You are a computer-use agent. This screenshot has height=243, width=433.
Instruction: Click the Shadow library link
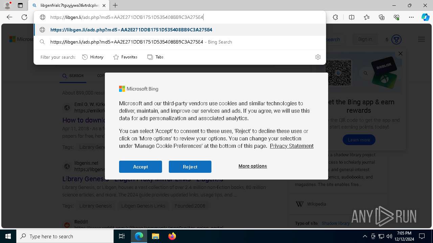[x=336, y=223]
